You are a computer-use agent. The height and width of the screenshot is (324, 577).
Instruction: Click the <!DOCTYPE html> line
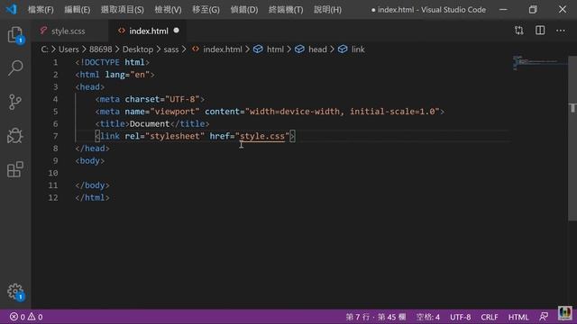point(112,62)
